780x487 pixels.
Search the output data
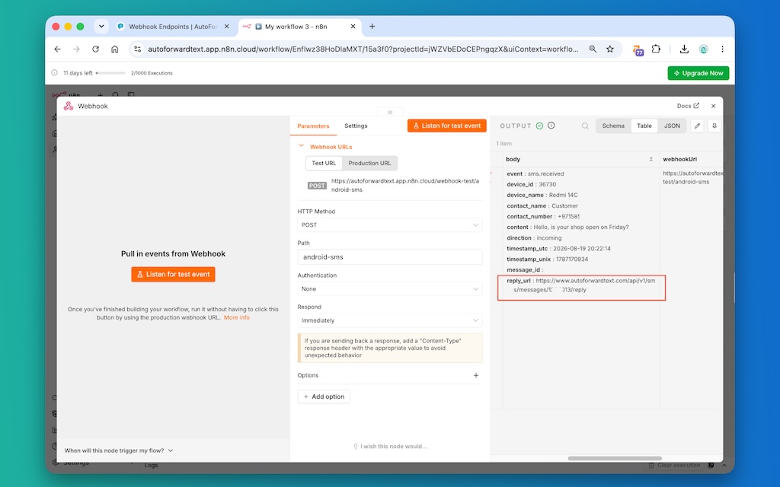pos(585,126)
